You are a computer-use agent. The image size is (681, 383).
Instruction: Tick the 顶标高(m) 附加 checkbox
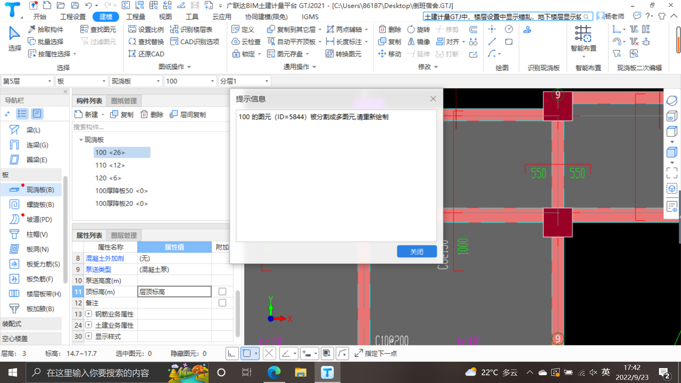pyautogui.click(x=222, y=292)
